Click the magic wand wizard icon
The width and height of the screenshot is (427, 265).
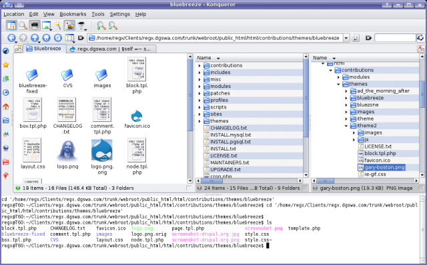(x=58, y=25)
